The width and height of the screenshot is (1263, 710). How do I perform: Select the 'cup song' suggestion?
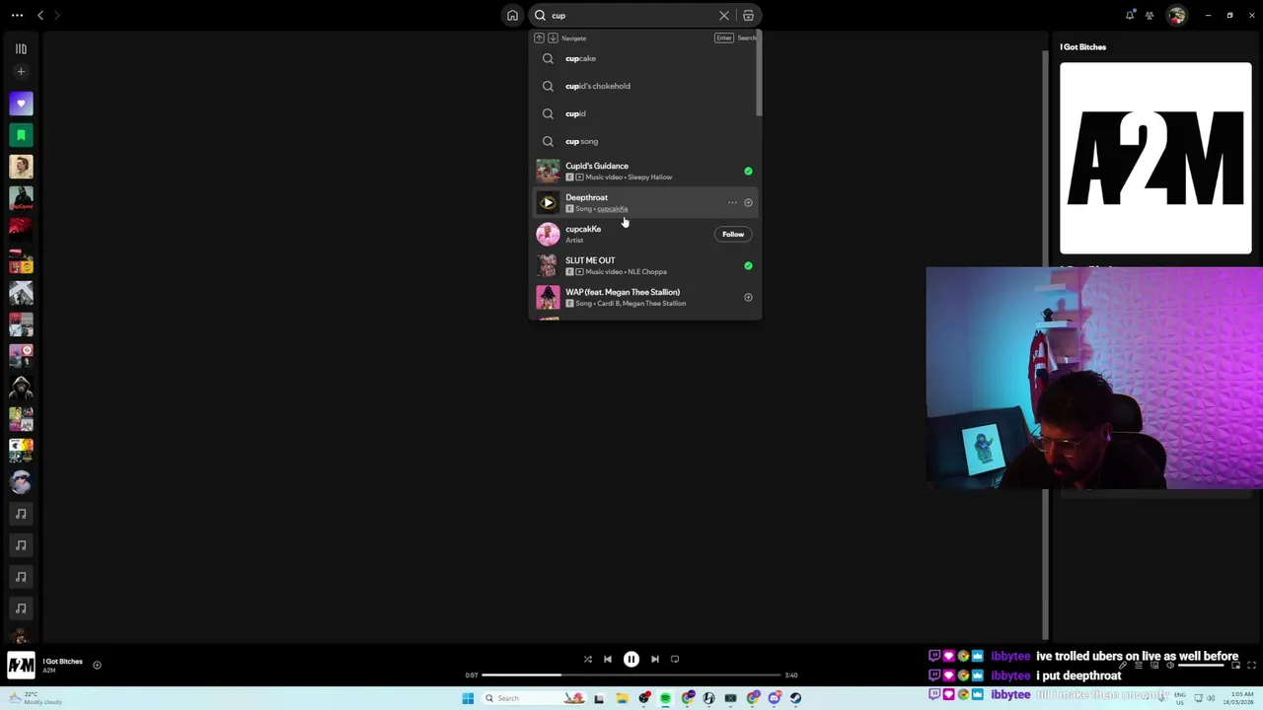point(645,141)
